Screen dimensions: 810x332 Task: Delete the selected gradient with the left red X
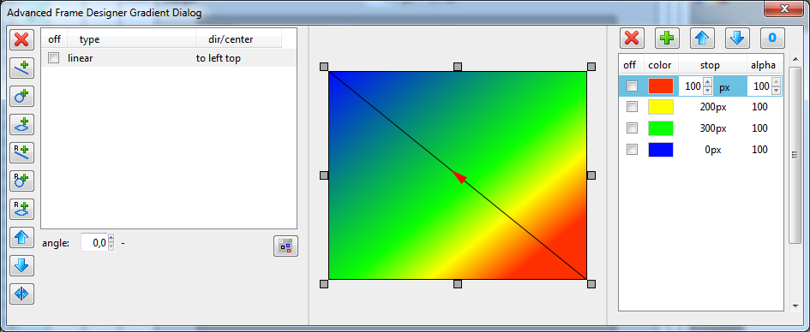[21, 39]
